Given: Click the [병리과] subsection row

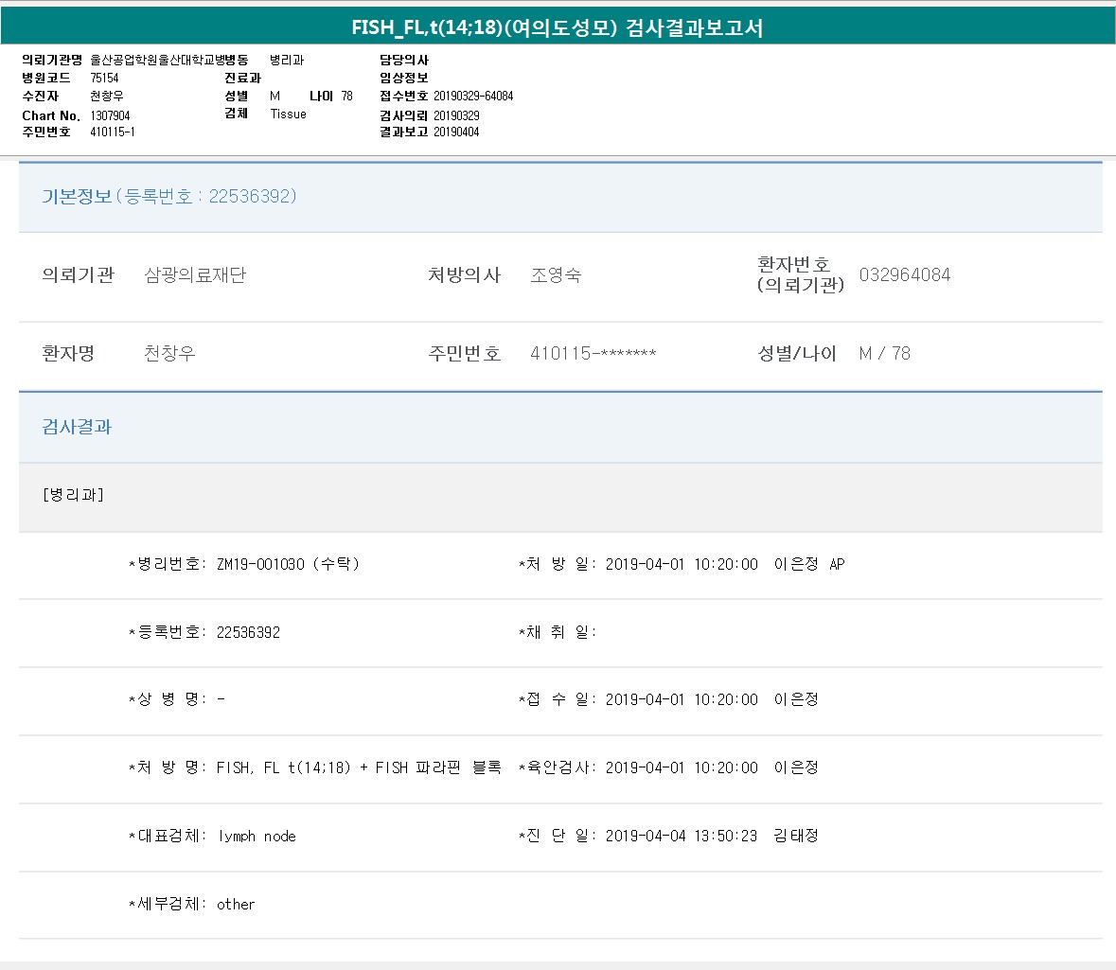Looking at the screenshot, I should coord(73,495).
